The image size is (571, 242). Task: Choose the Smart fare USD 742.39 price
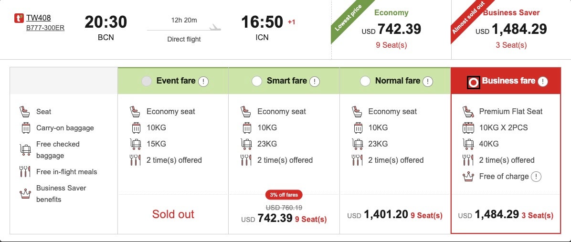tap(275, 218)
